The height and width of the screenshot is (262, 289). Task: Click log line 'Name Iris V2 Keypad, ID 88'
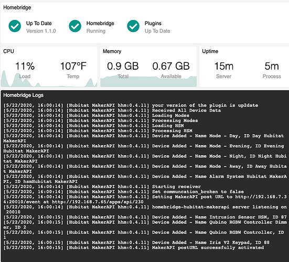pyautogui.click(x=136, y=243)
